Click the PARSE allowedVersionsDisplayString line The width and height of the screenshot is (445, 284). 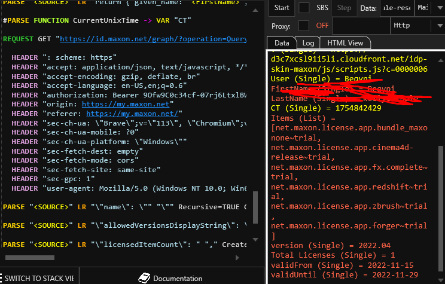[x=124, y=225]
